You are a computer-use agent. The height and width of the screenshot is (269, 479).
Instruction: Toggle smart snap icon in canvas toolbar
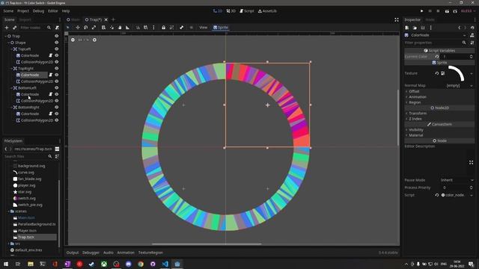[x=138, y=28]
